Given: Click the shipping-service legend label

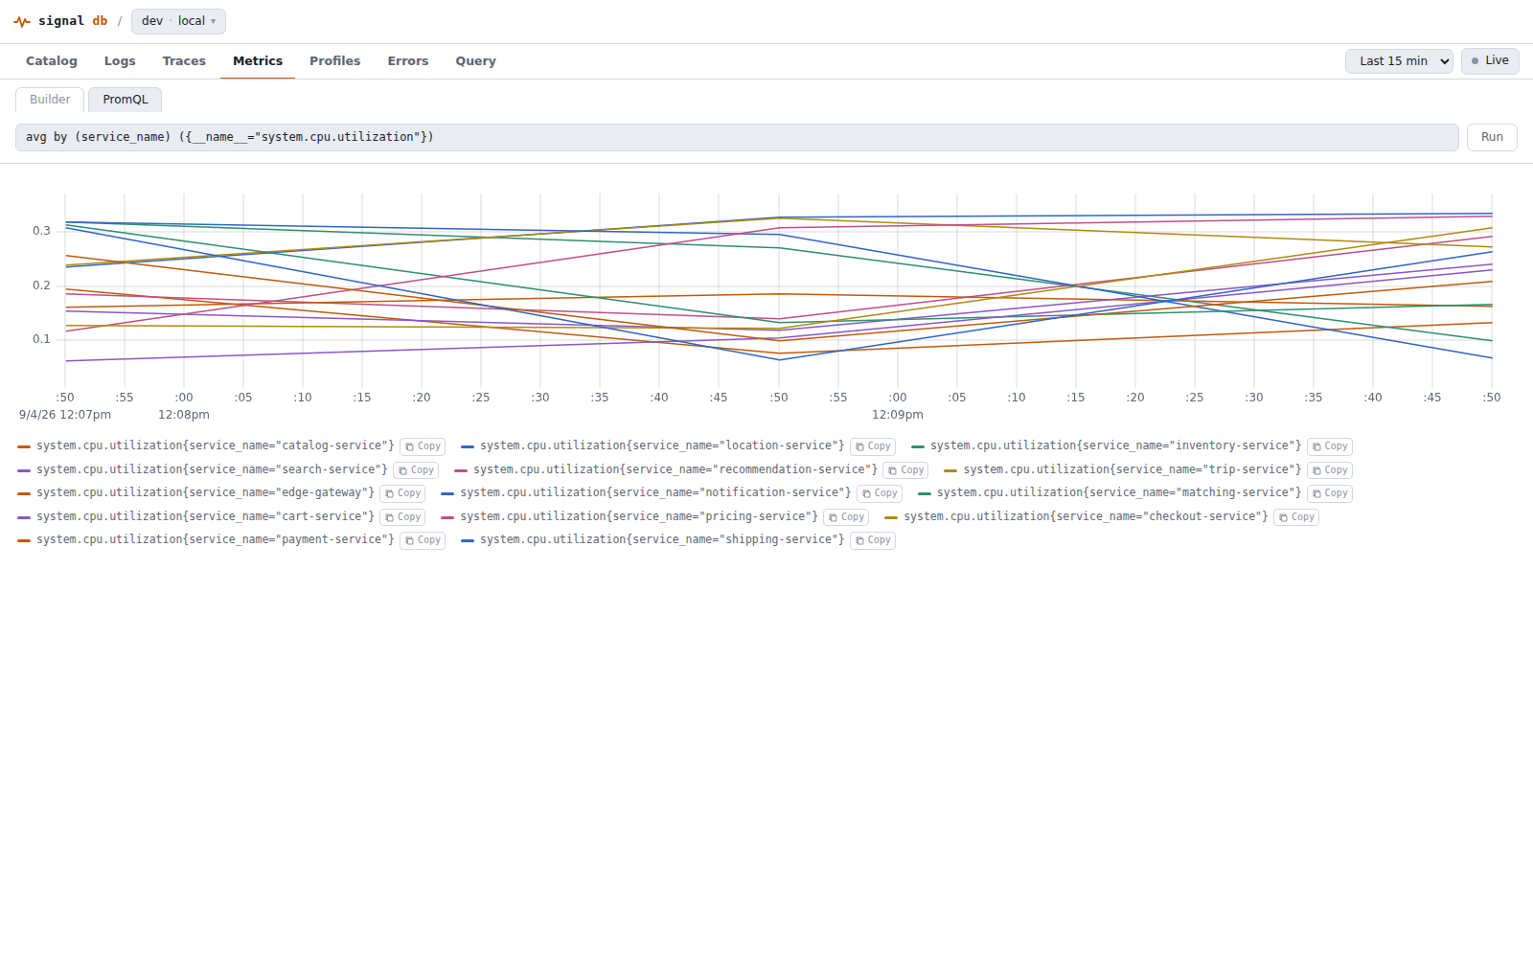Looking at the screenshot, I should [x=662, y=539].
